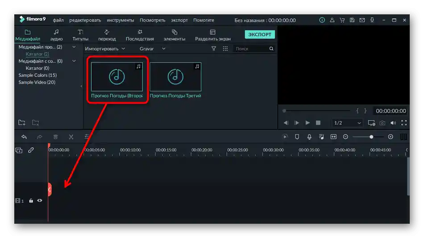Click the preview volume speaker icon

(393, 123)
